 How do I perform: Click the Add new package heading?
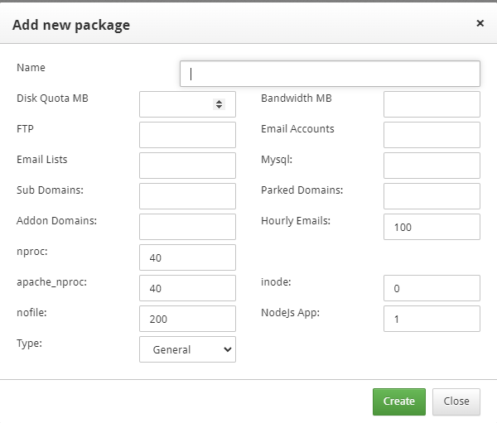(x=71, y=25)
